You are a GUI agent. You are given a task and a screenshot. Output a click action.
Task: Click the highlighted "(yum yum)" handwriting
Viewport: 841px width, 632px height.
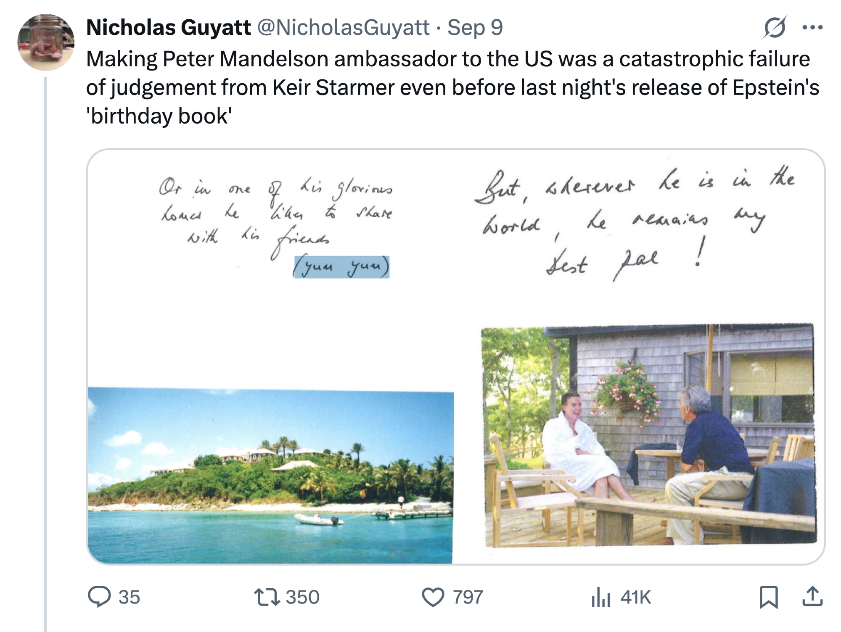341,267
